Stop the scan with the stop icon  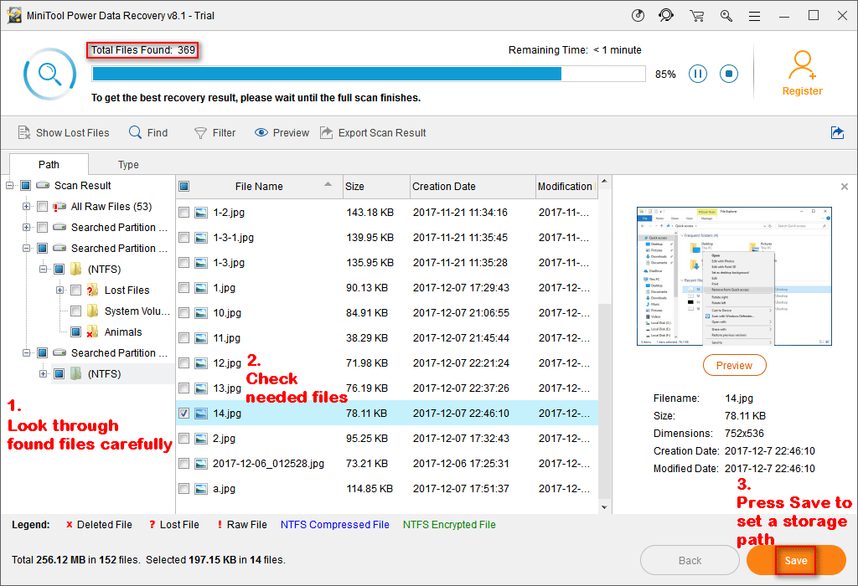pyautogui.click(x=729, y=74)
